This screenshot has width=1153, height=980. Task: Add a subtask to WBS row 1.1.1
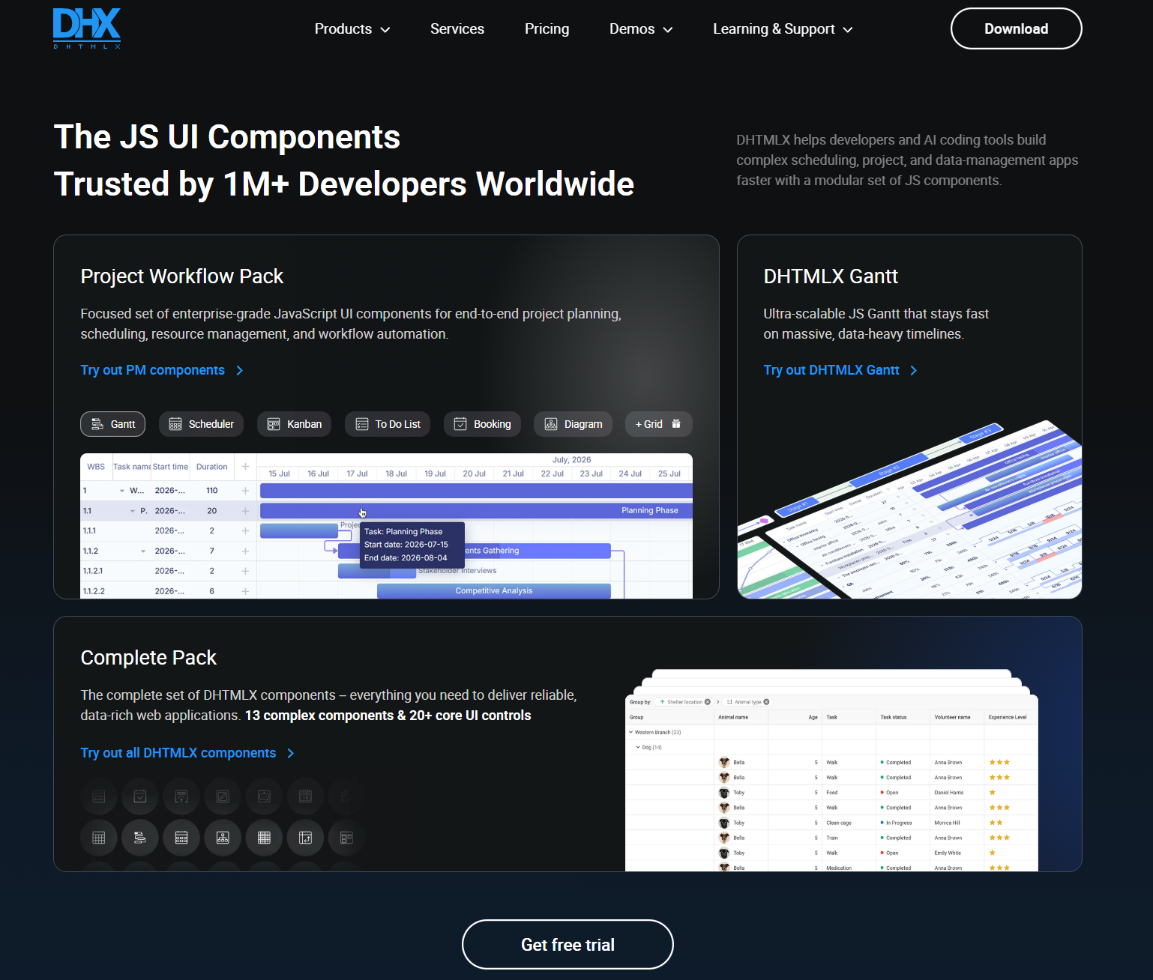click(245, 530)
